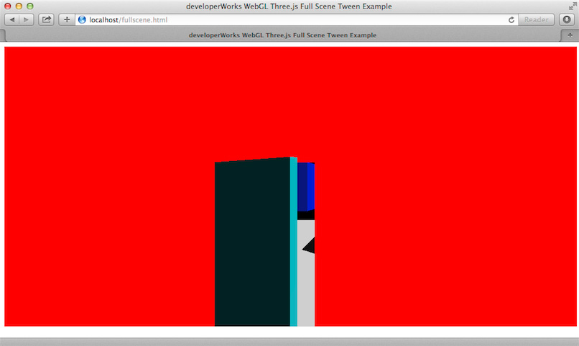Click the blue cube behind the door
Image resolution: width=579 pixels, height=346 pixels.
(x=306, y=187)
